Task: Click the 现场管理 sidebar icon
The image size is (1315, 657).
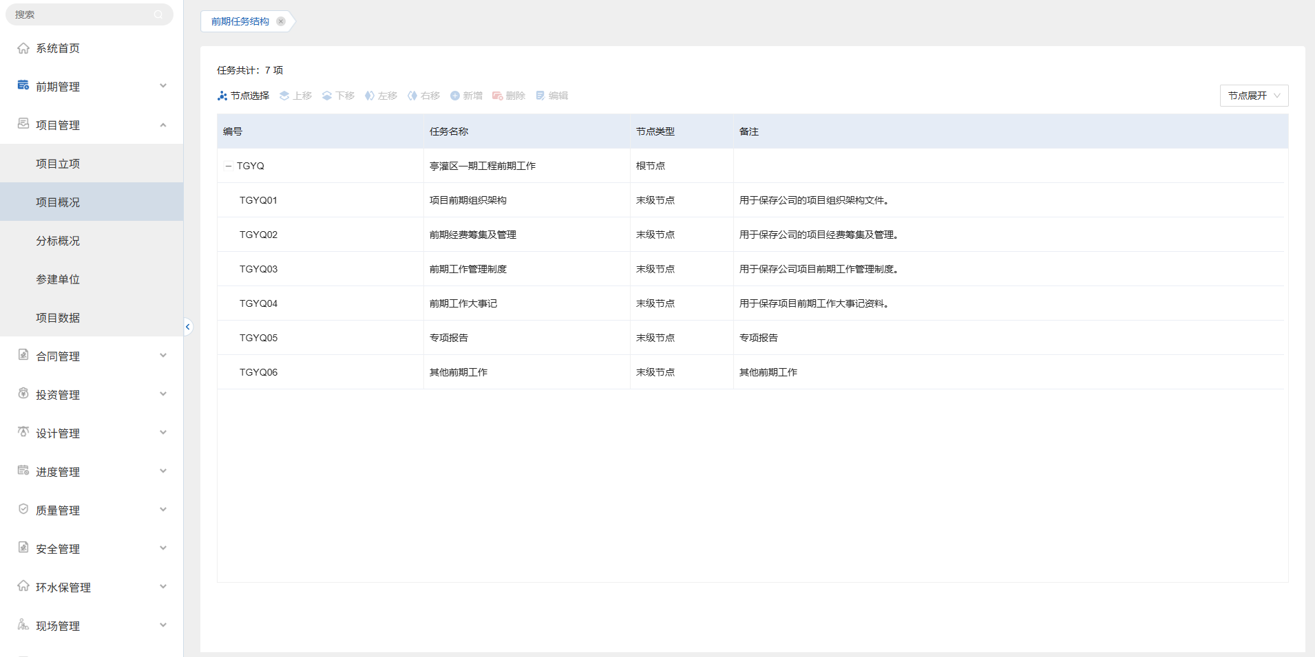Action: click(23, 625)
